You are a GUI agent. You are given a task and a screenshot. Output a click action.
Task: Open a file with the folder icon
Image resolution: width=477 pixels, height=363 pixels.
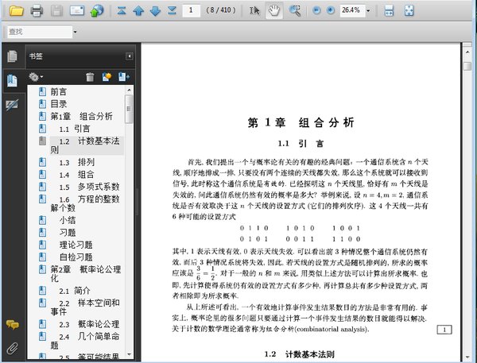(x=17, y=10)
